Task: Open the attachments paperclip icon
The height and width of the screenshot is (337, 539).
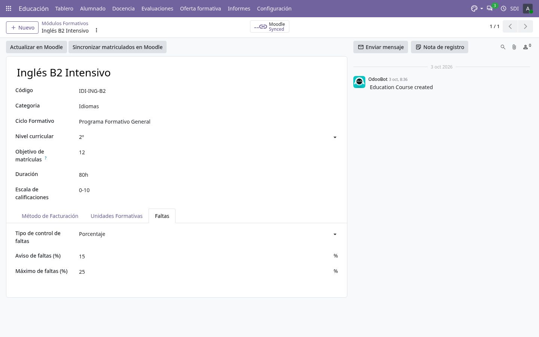Action: click(x=514, y=47)
